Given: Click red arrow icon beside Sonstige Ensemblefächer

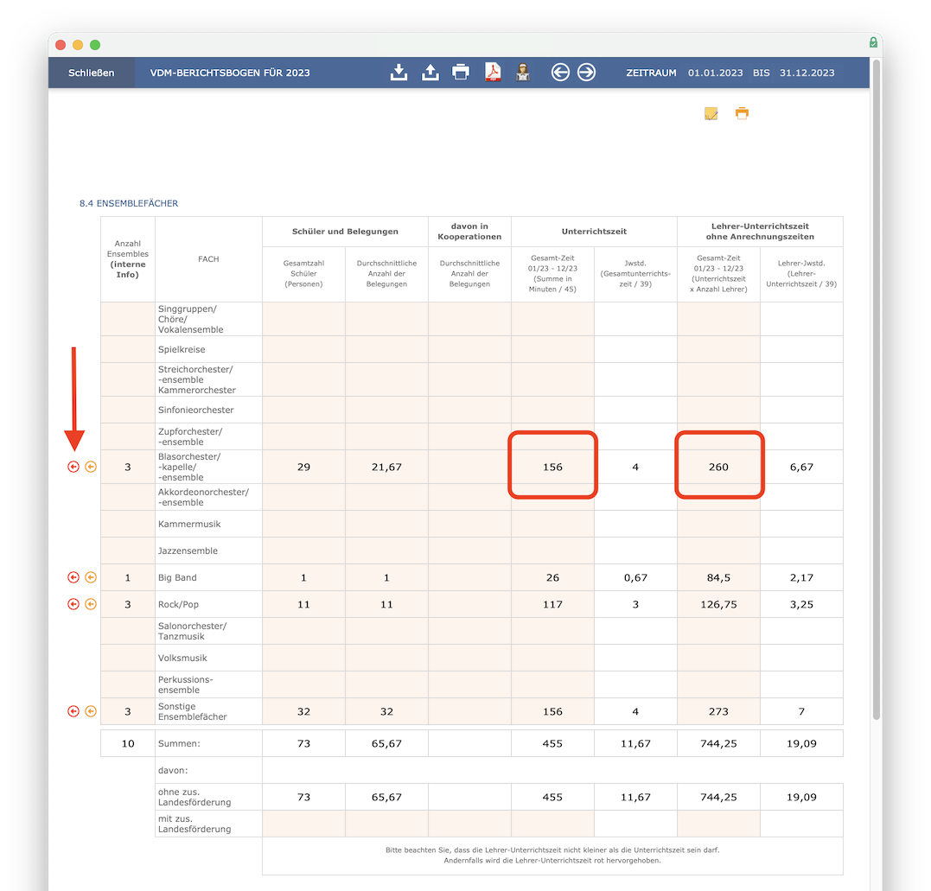Looking at the screenshot, I should 73,711.
